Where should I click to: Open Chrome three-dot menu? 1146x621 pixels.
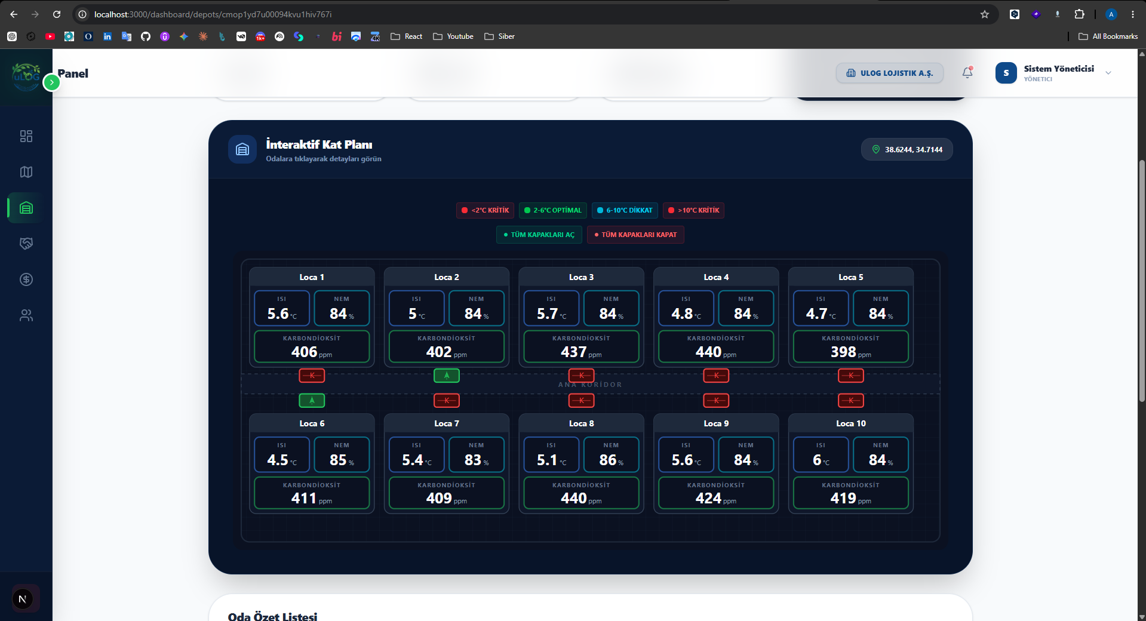click(1133, 14)
